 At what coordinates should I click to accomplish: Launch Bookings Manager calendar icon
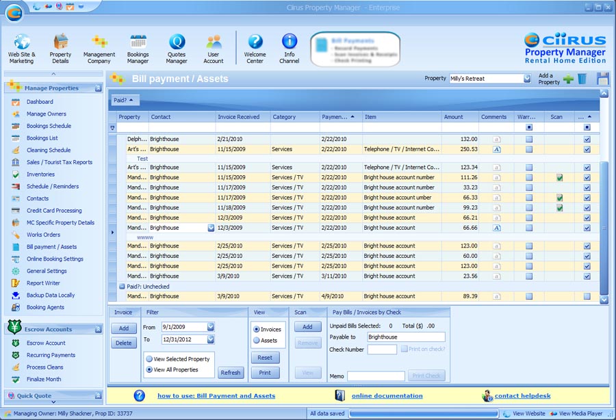pos(138,49)
